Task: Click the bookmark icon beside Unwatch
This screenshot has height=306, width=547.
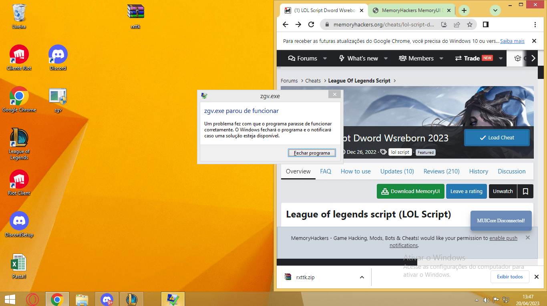Action: [525, 191]
